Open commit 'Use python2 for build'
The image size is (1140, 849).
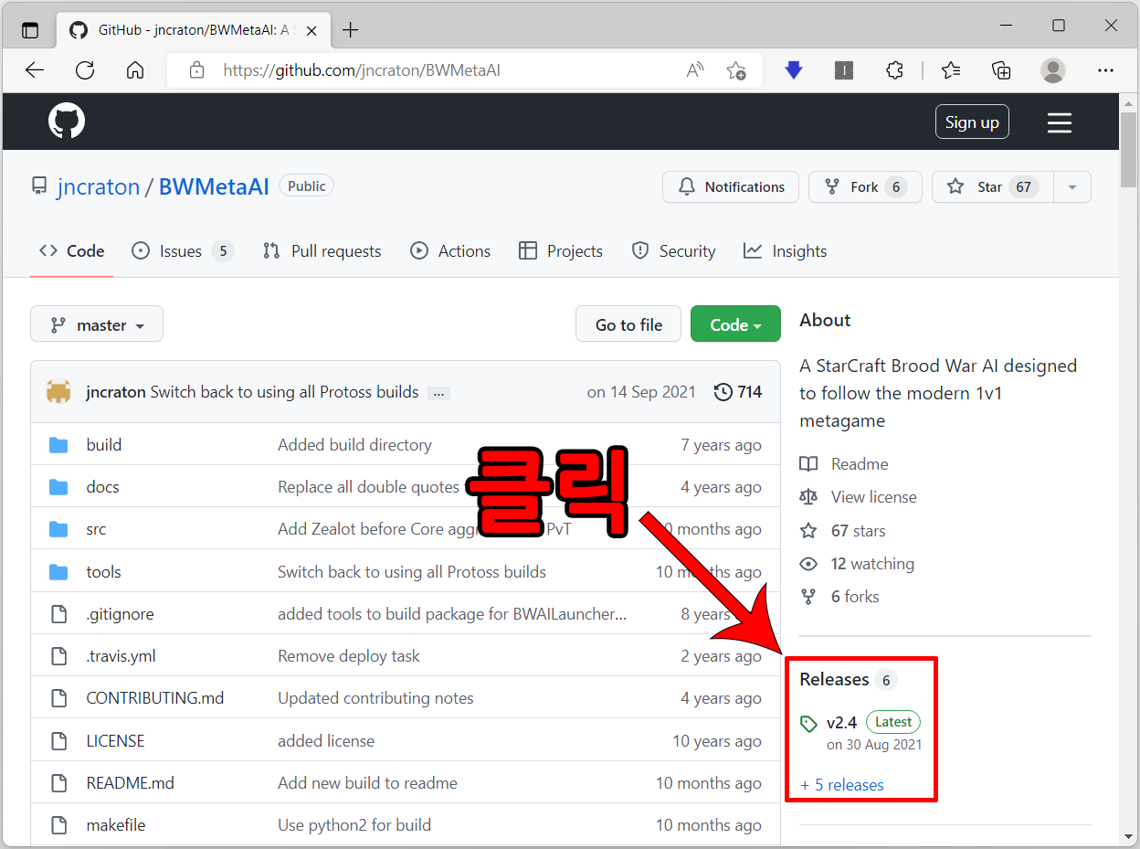pyautogui.click(x=354, y=825)
